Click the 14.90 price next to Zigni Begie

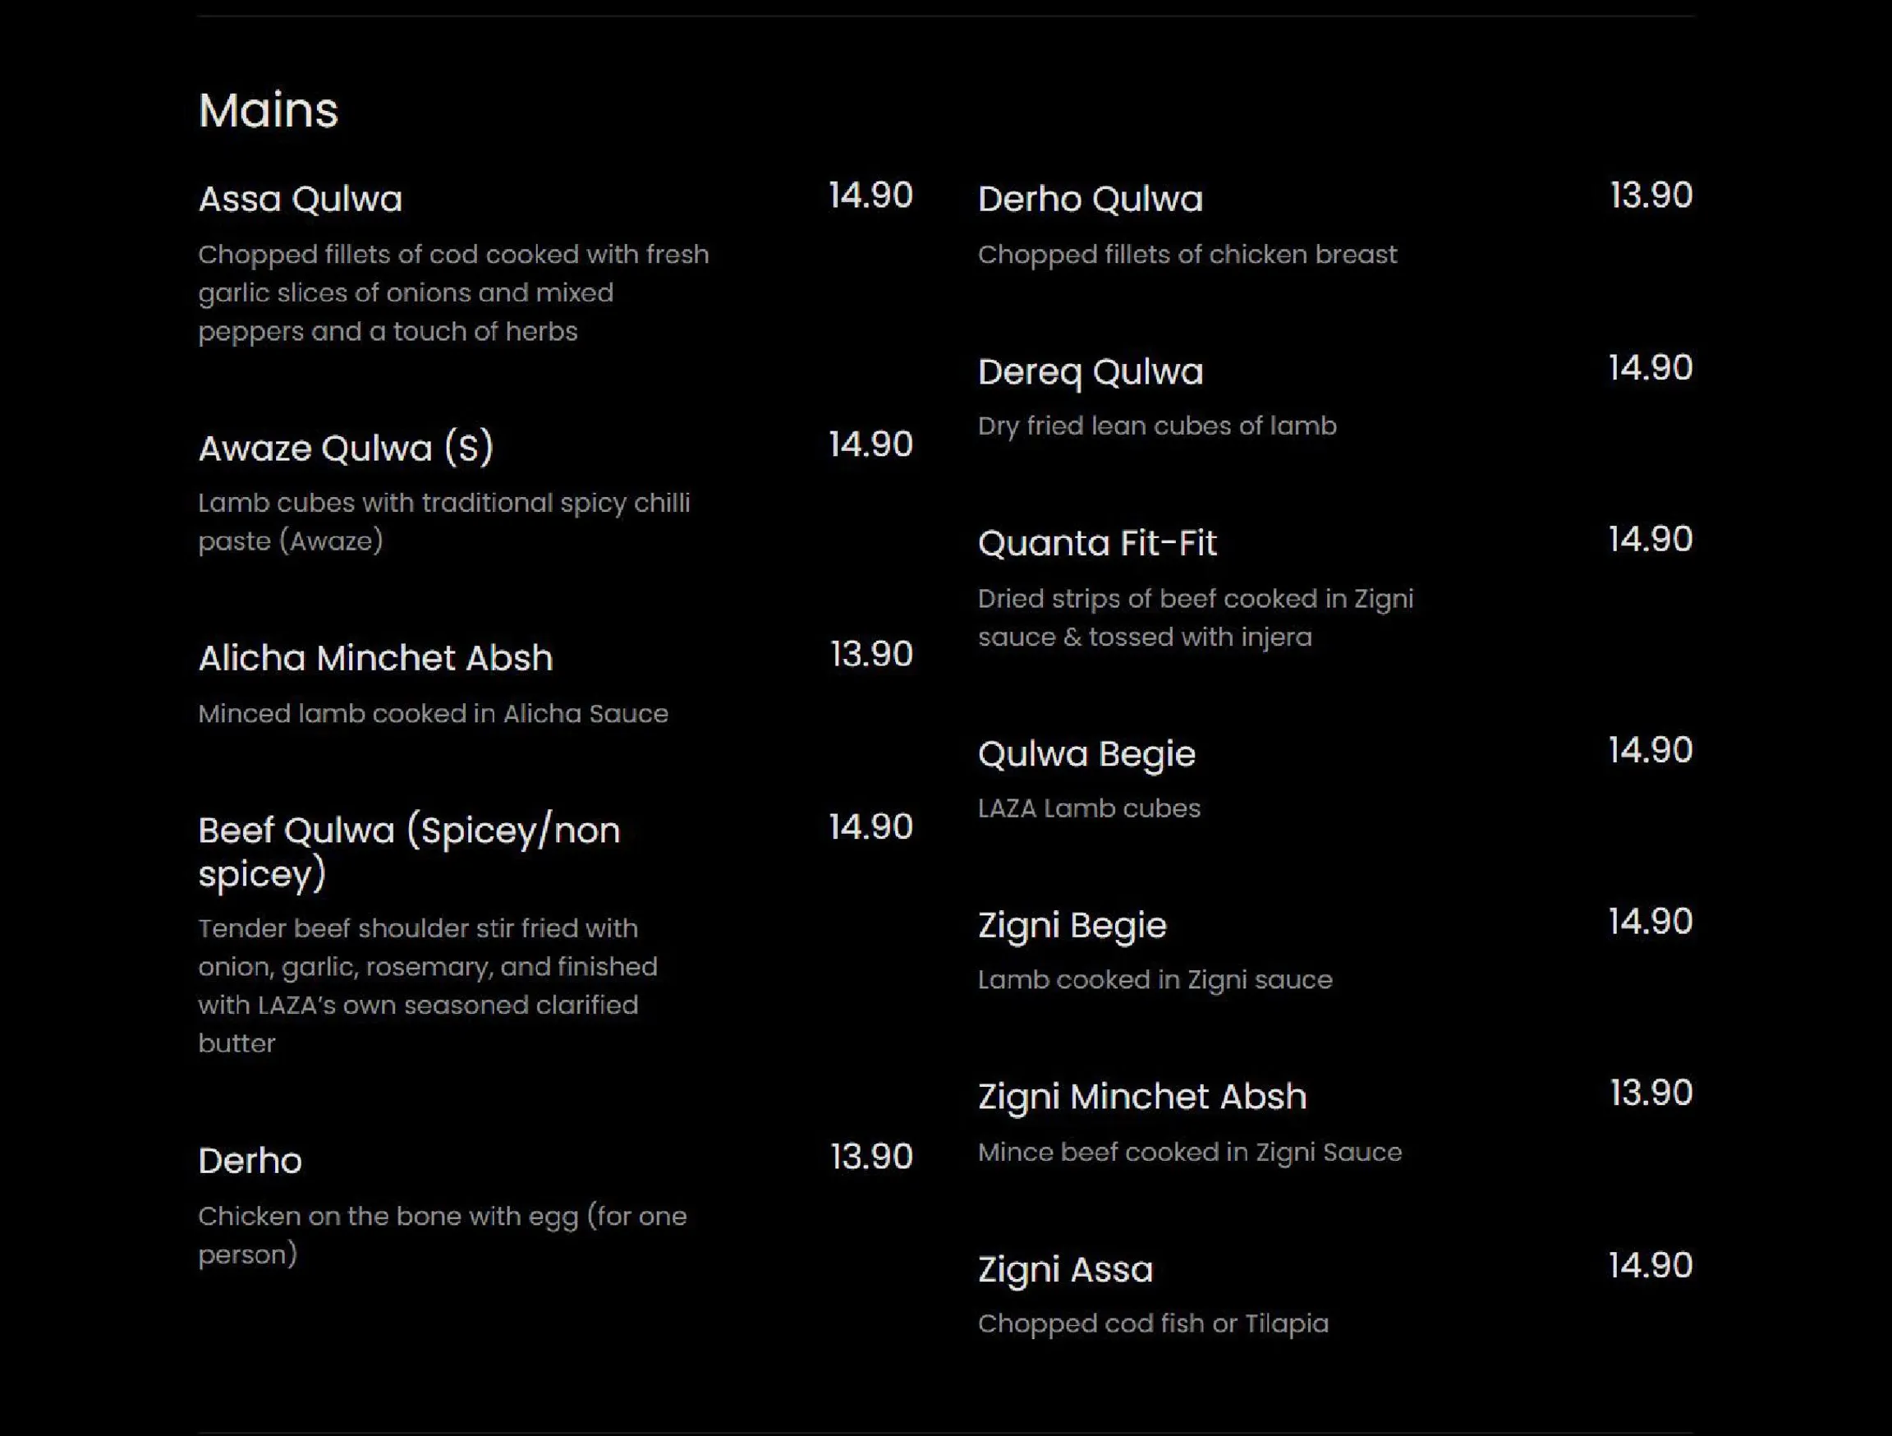[x=1650, y=922]
